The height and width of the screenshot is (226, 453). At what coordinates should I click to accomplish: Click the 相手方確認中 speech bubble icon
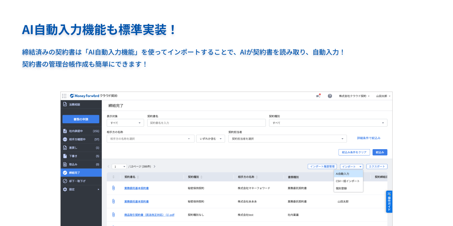[65, 139]
